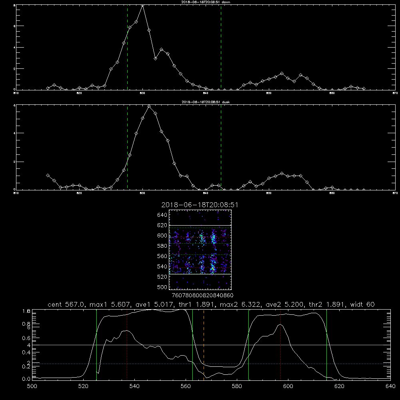The height and width of the screenshot is (400, 400).
Task: Click the '620' label on spectral image y-axis
Action: [x=162, y=225]
